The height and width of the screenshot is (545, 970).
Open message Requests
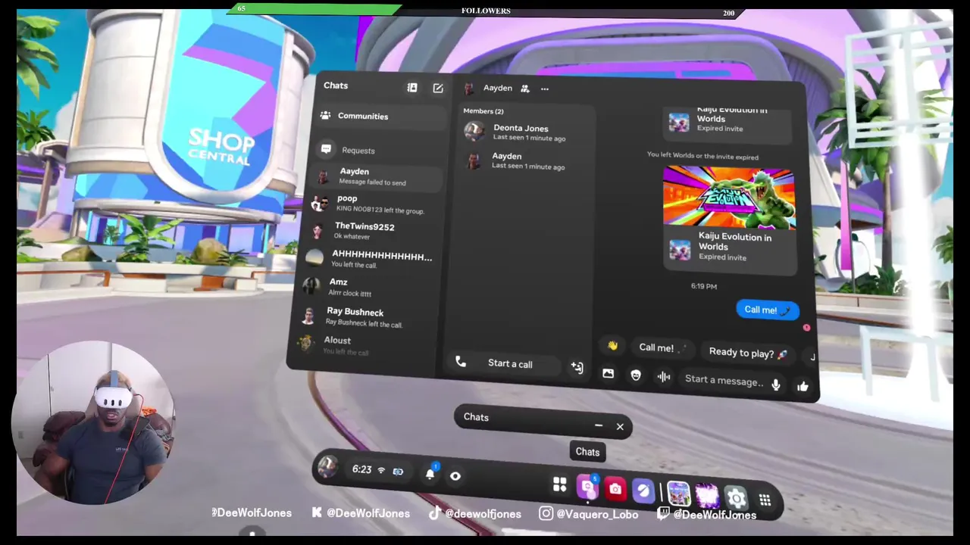click(x=377, y=150)
